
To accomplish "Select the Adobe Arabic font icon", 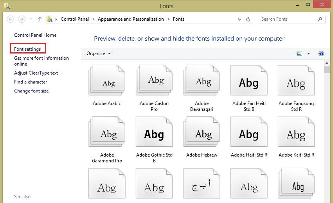I will tap(106, 81).
